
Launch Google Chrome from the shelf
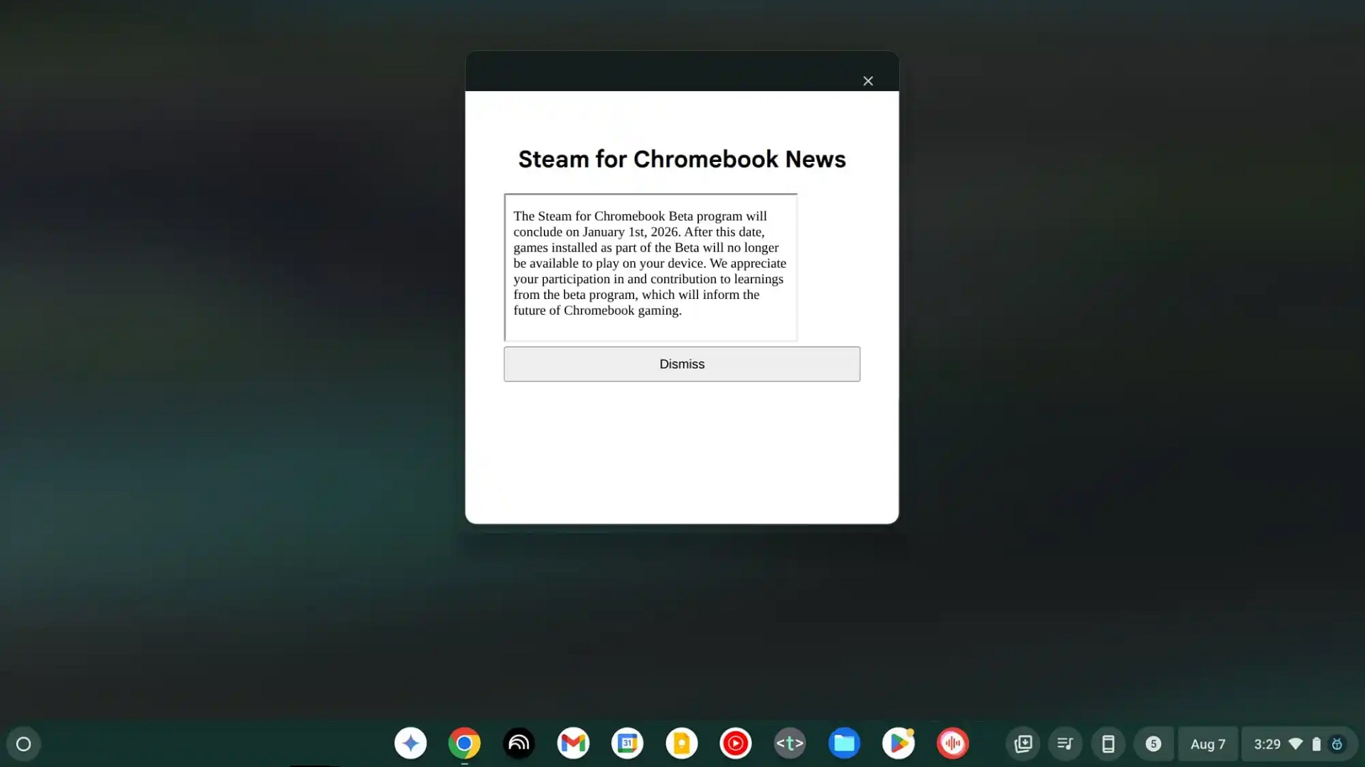click(x=464, y=744)
